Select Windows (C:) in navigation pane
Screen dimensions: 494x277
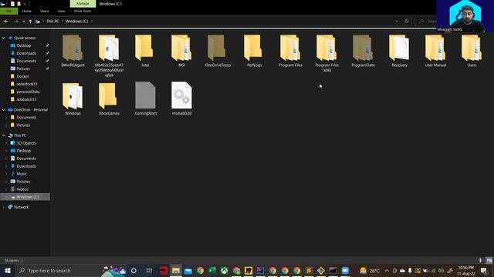click(x=25, y=197)
